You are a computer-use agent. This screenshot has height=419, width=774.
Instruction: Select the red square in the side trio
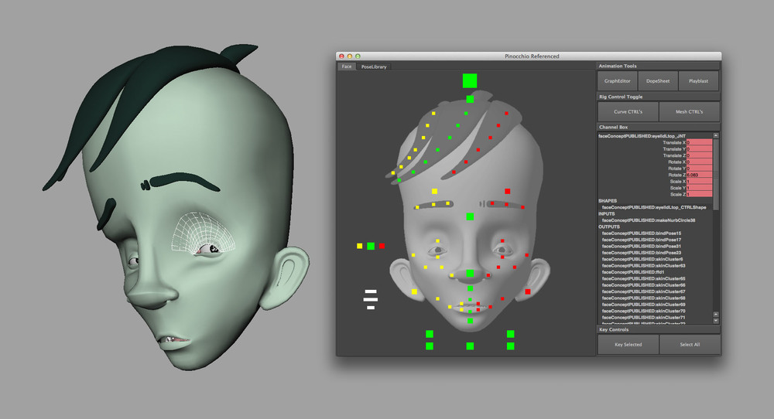click(382, 246)
